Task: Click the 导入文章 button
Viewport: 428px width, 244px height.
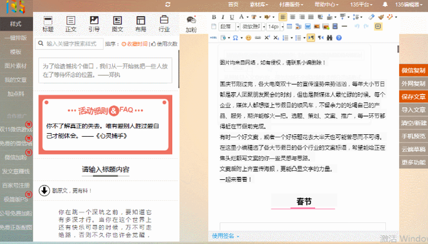Action: coord(413,110)
